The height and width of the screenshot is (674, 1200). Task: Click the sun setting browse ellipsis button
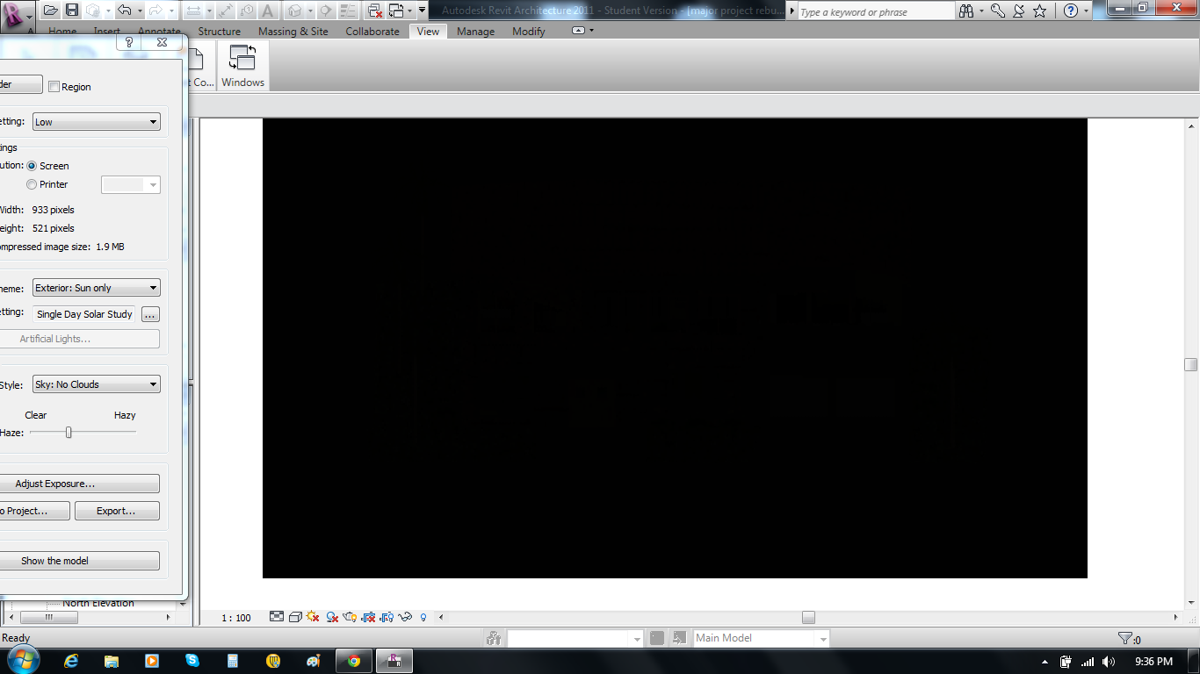coord(150,314)
